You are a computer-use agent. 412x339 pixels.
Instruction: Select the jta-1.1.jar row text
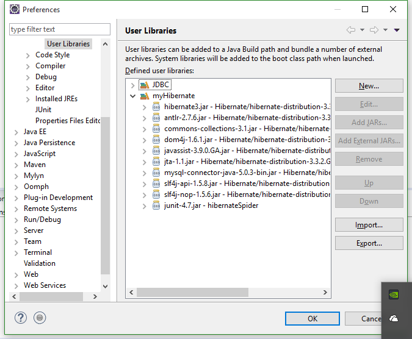[x=247, y=162]
